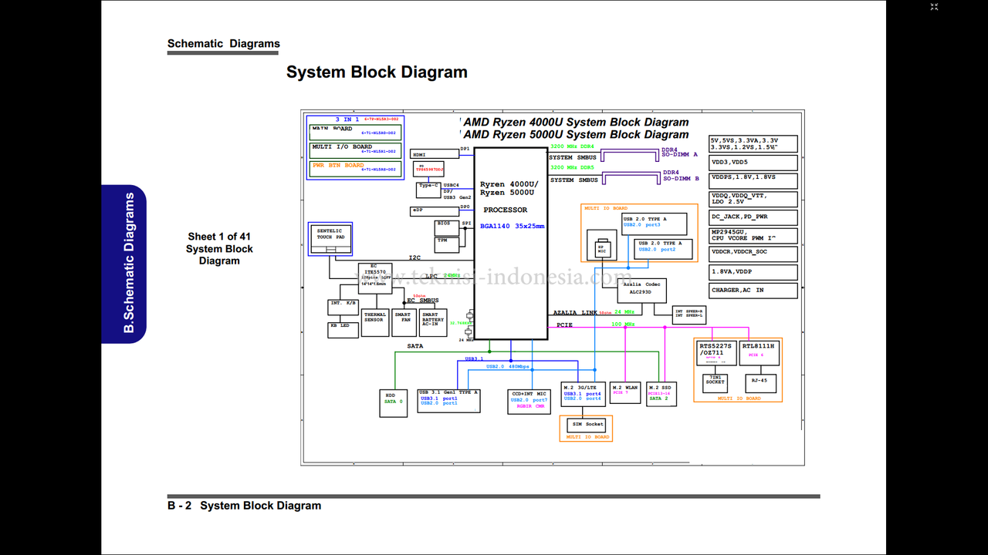Viewport: 988px width, 555px height.
Task: Click the 'SIM Socket' block
Action: (x=587, y=425)
